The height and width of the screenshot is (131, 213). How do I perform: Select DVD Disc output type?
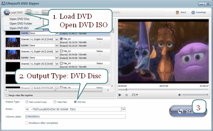(x=75, y=102)
